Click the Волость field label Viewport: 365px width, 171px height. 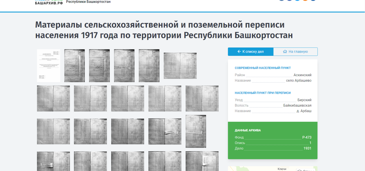tap(242, 105)
